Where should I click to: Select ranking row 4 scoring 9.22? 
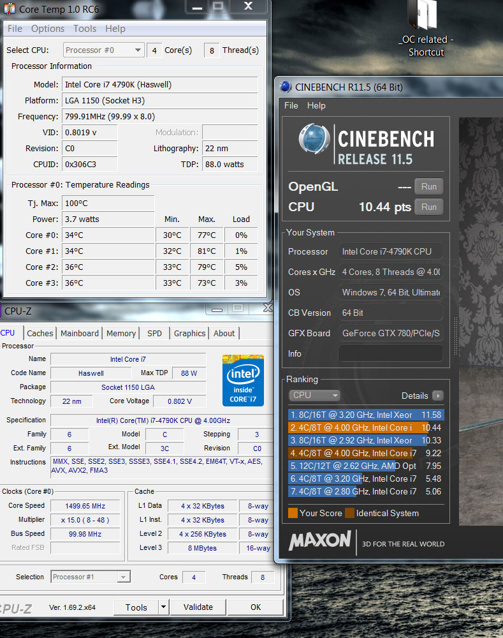[x=366, y=453]
